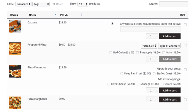Focus the Search input field
Viewport: 195px width, 110px height.
coord(174,4)
